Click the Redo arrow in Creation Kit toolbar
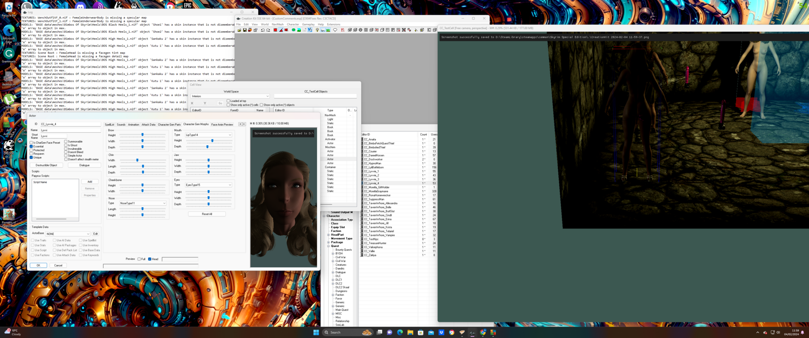 [x=268, y=30]
